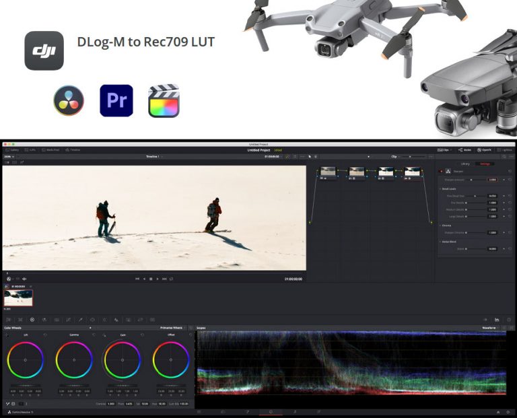Play in reverse button

144,279
